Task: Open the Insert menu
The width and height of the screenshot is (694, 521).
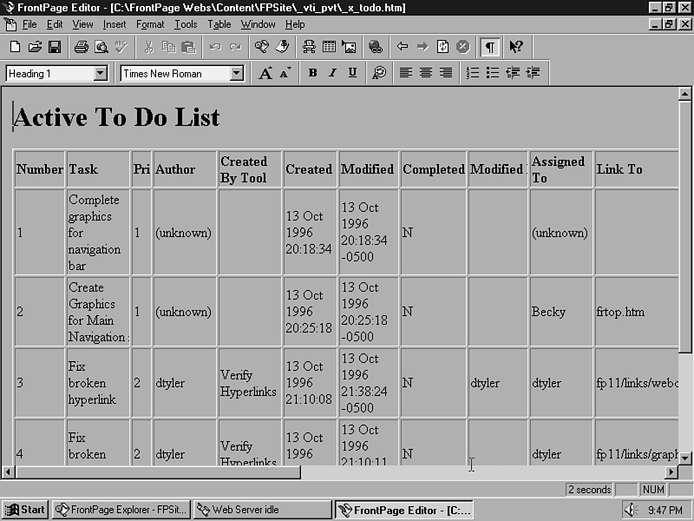Action: (x=115, y=24)
